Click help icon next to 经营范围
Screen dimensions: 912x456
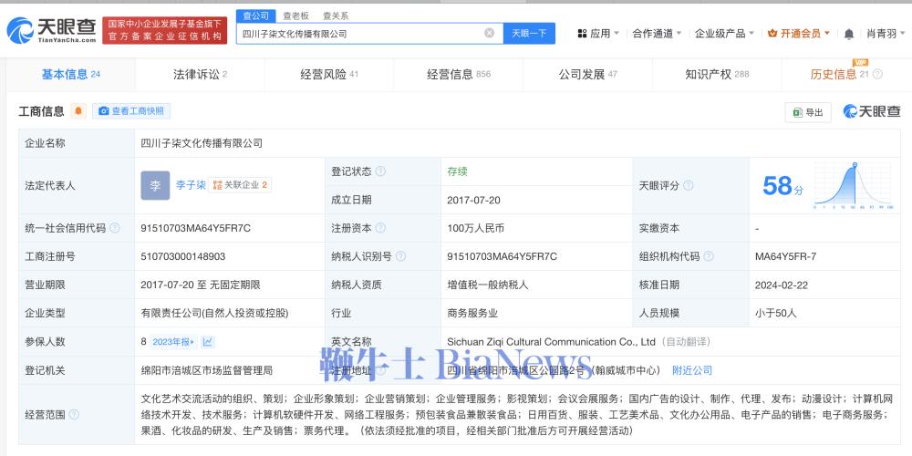pyautogui.click(x=74, y=415)
